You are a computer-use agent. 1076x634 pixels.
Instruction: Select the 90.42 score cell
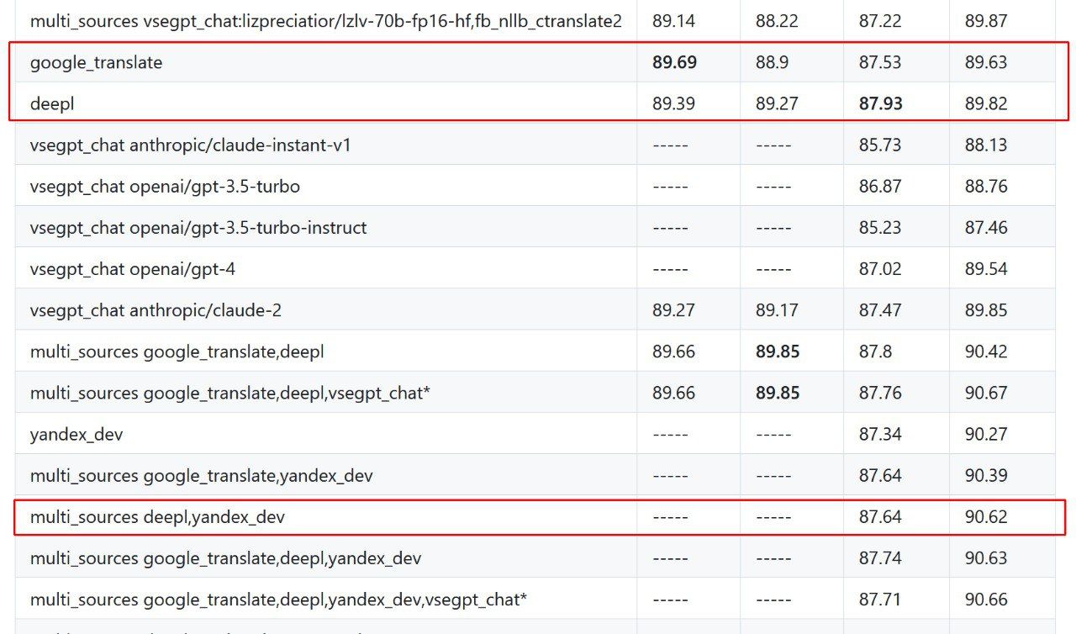[x=986, y=351]
